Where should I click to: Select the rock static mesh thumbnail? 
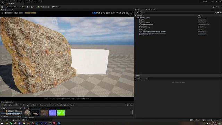click(x=35, y=112)
